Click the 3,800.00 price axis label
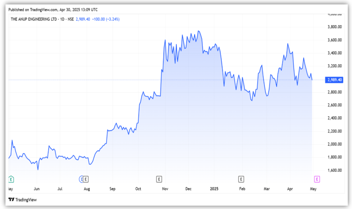 (x=334, y=27)
